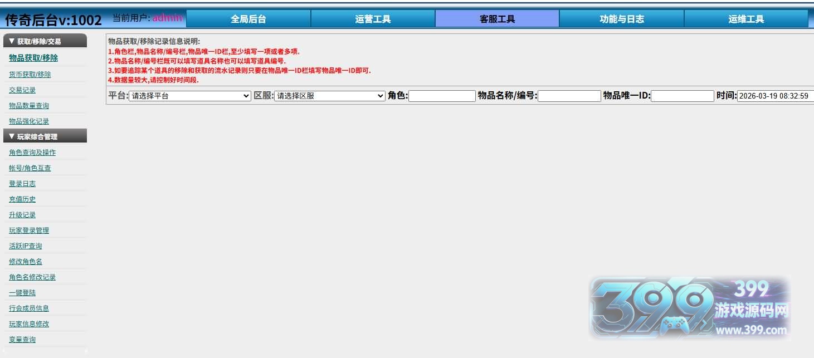The width and height of the screenshot is (814, 358).
Task: Open 角色名修改记录 link
Action: [x=32, y=277]
